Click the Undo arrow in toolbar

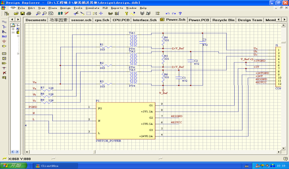tap(167, 13)
